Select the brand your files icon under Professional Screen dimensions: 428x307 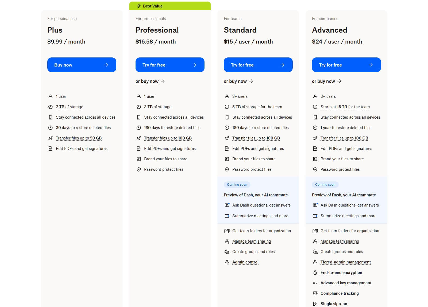click(139, 159)
